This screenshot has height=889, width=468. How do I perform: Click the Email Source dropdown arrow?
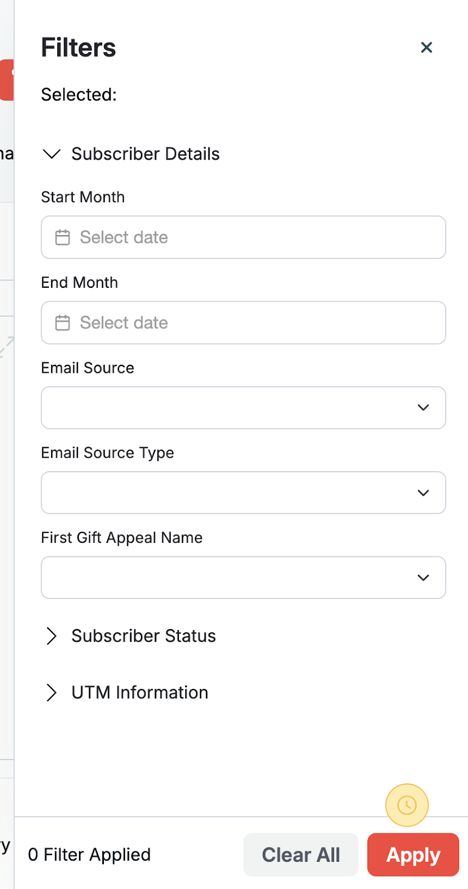point(423,408)
